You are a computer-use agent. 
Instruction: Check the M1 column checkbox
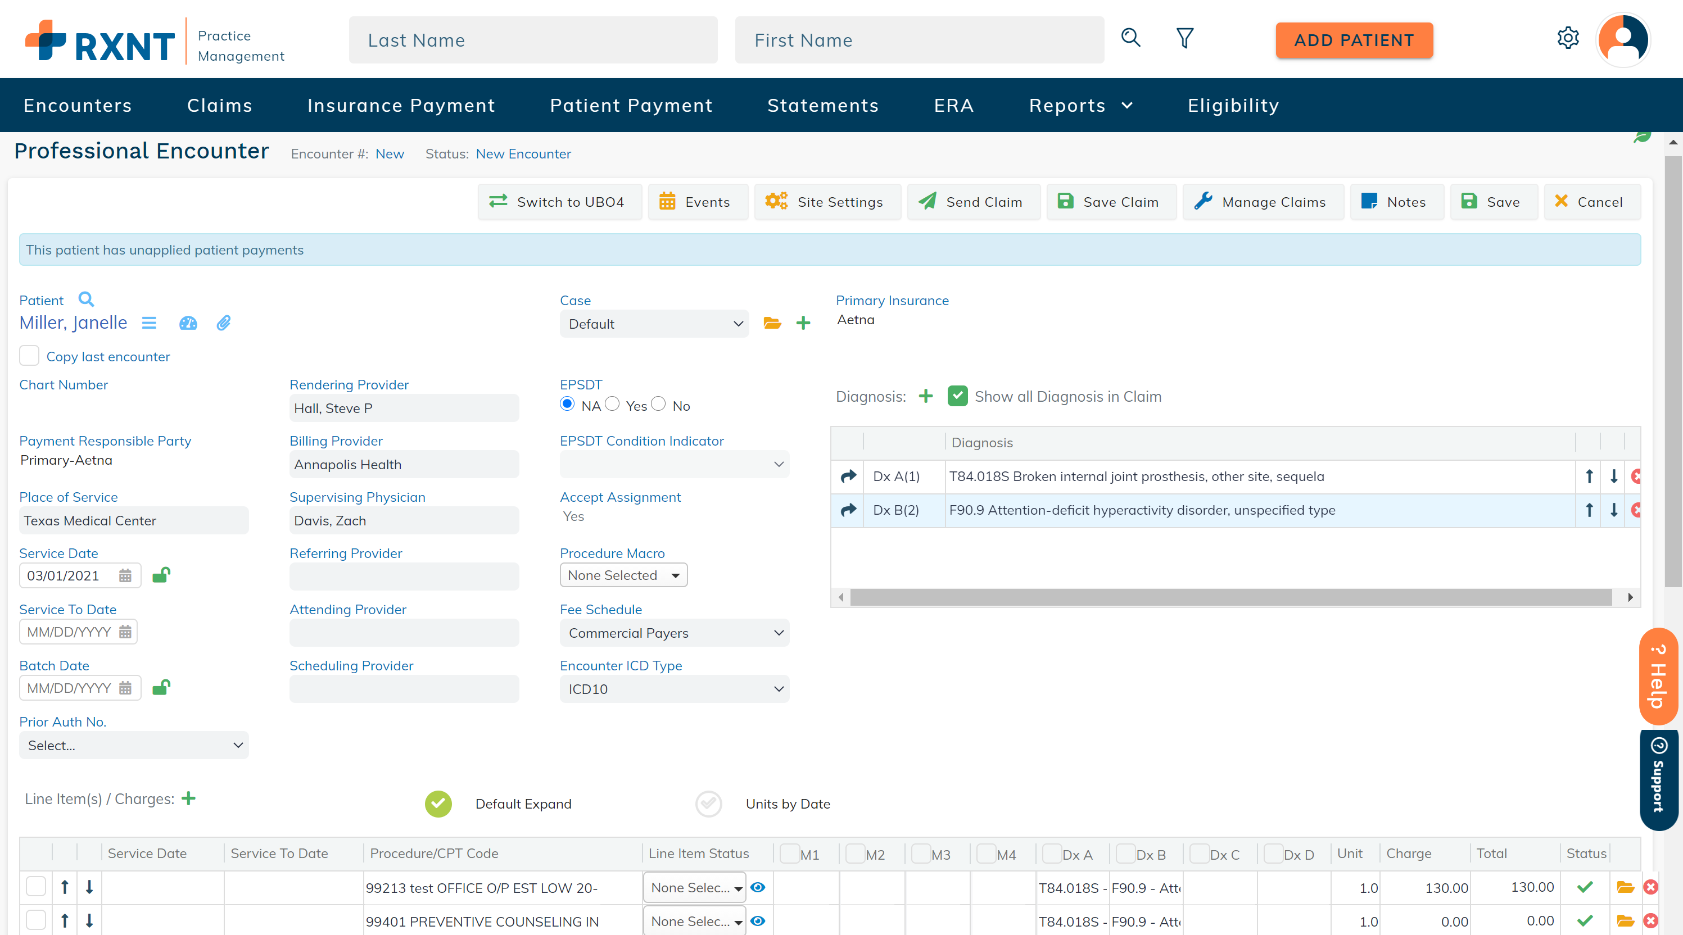tap(790, 854)
